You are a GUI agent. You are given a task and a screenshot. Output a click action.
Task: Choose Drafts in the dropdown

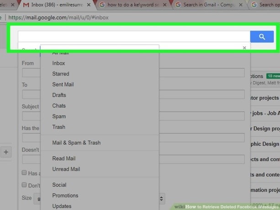click(59, 95)
